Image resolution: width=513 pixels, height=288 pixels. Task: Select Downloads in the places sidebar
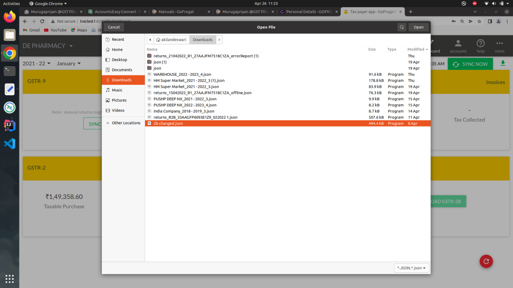click(x=123, y=80)
